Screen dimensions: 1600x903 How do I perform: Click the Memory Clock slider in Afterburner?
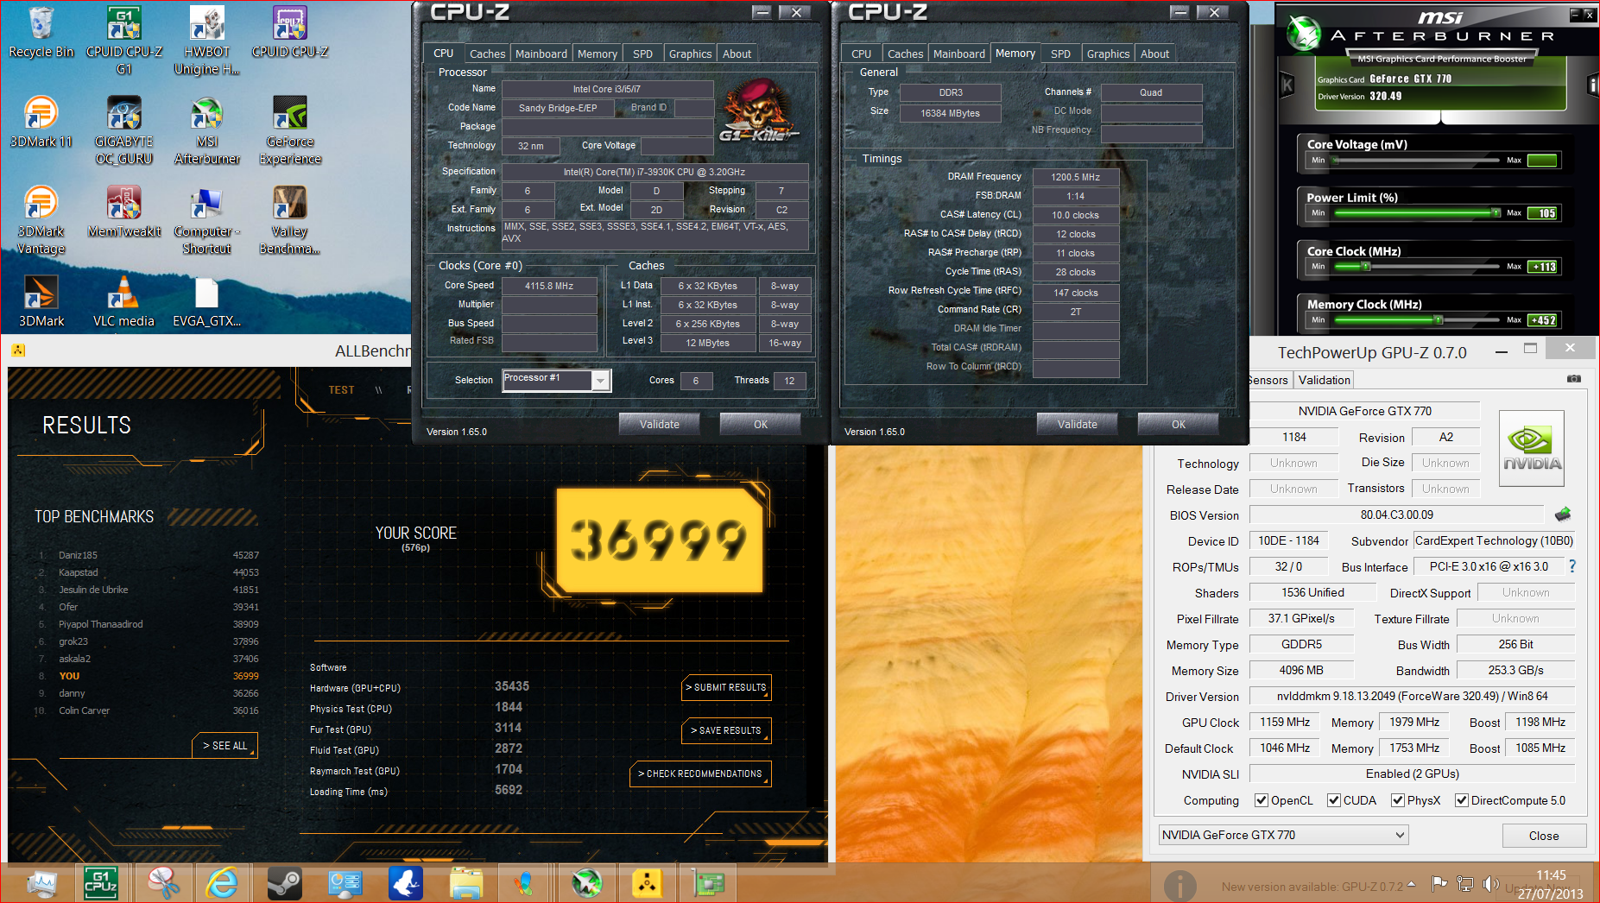tap(1417, 320)
